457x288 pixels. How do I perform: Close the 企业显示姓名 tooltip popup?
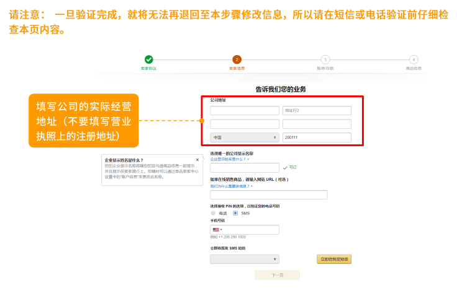pyautogui.click(x=197, y=160)
